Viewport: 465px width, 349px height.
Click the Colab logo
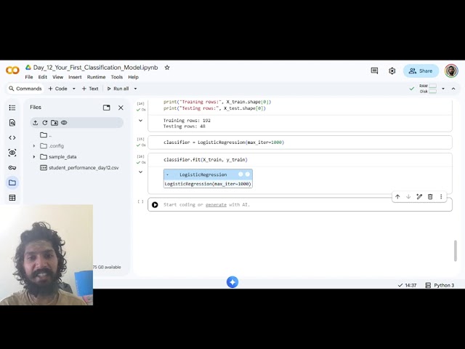[12, 71]
